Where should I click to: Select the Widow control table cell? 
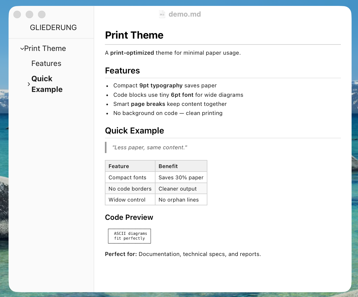[127, 200]
